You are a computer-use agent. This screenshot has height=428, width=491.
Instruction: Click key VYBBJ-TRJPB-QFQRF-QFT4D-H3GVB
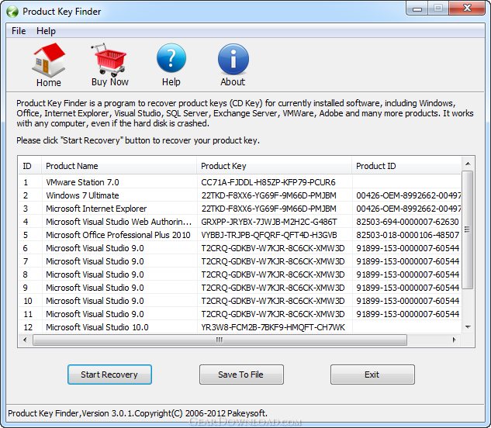tap(269, 235)
